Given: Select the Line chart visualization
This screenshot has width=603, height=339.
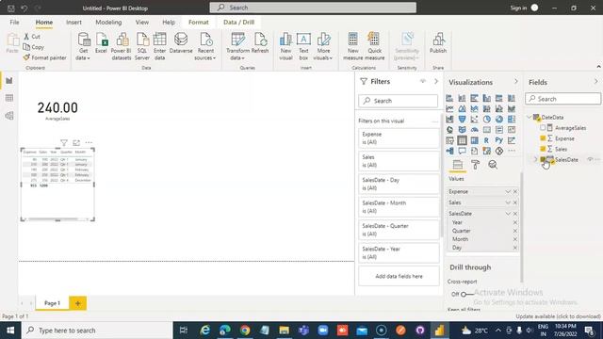Looking at the screenshot, I should pos(449,109).
